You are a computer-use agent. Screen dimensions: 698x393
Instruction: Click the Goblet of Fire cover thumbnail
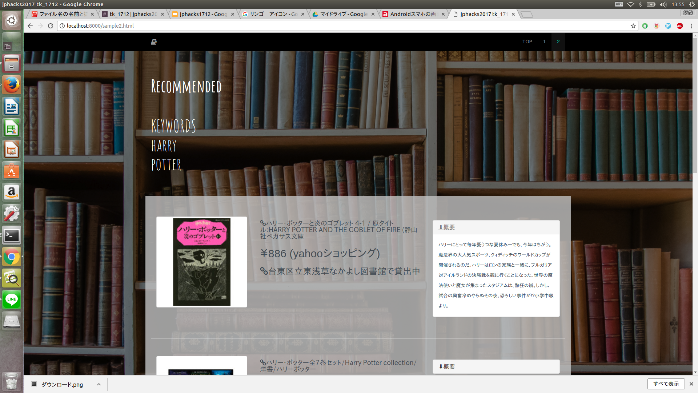coord(202,262)
